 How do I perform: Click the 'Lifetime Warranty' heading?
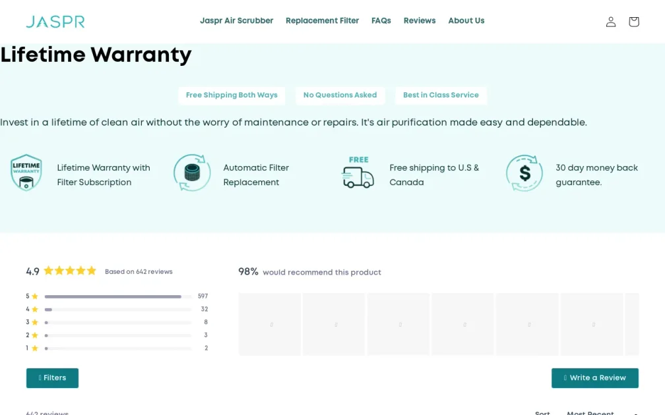coord(96,55)
